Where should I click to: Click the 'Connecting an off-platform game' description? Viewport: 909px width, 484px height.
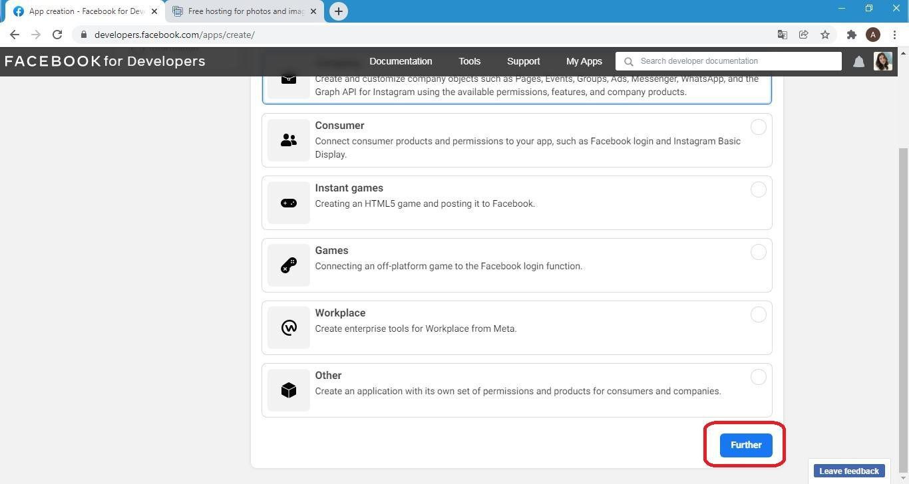pos(449,266)
